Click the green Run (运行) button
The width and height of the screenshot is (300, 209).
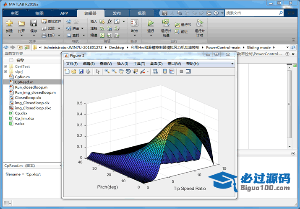point(151,23)
